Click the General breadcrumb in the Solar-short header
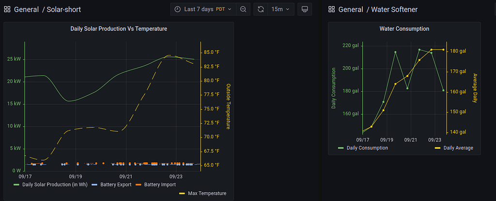This screenshot has height=201, width=496. 26,10
